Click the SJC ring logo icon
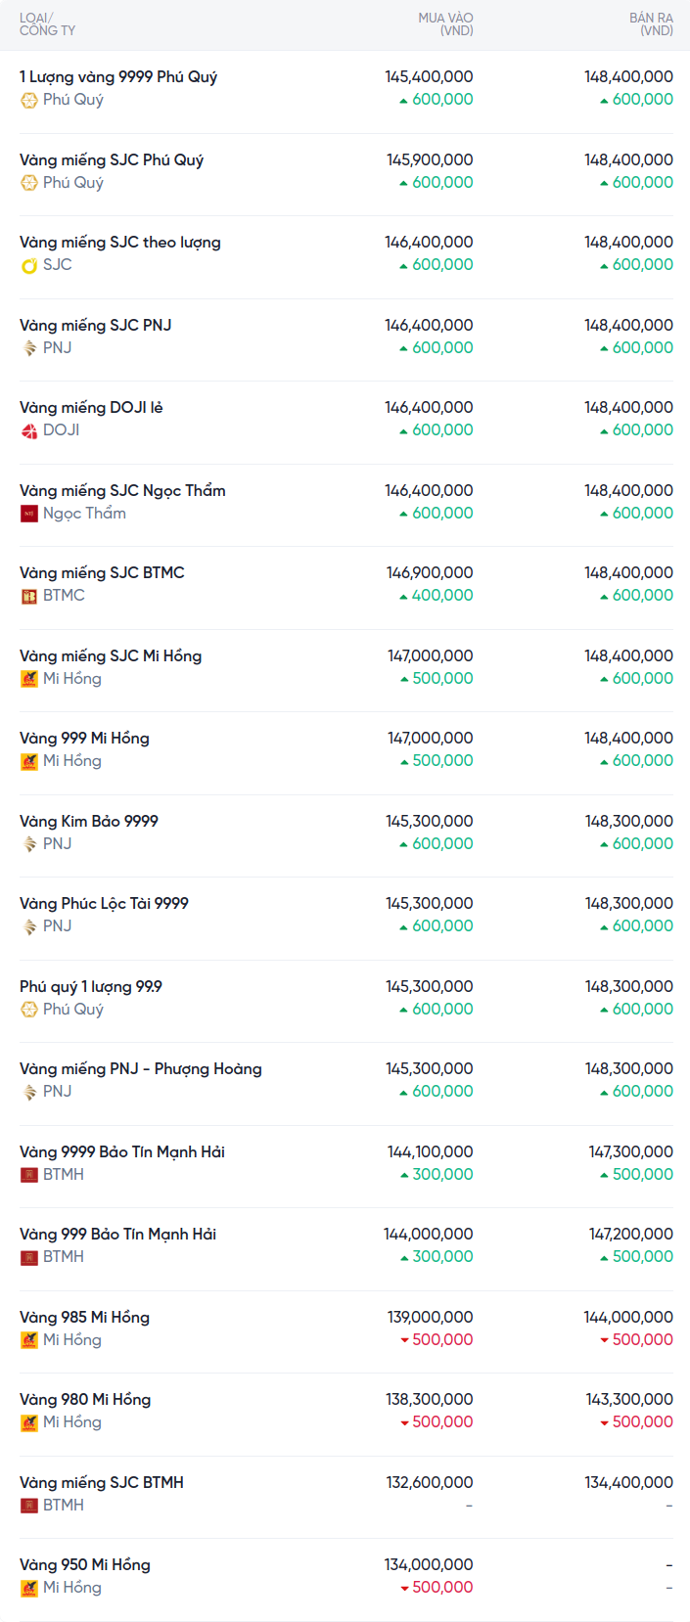Image resolution: width=690 pixels, height=1622 pixels. (29, 265)
